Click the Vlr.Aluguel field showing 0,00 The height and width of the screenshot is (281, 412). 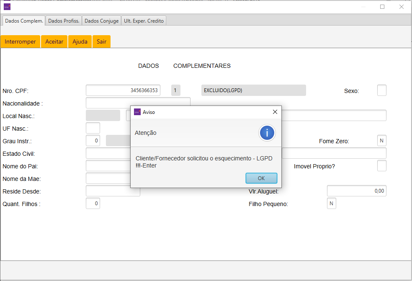coord(357,191)
